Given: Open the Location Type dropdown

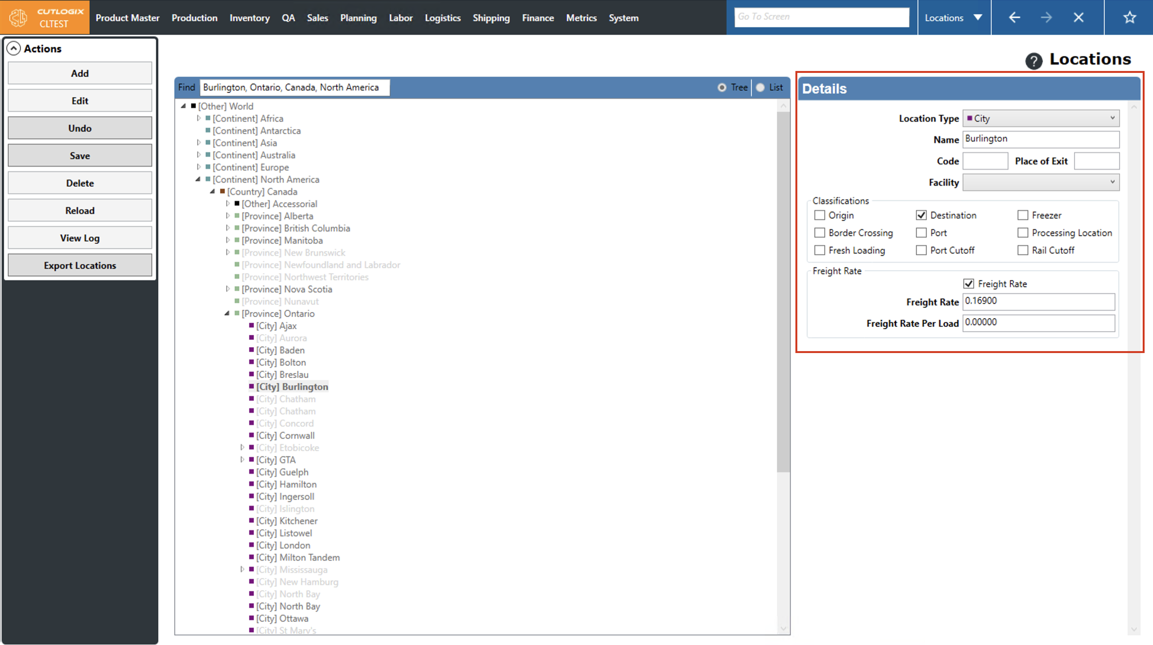Looking at the screenshot, I should point(1041,119).
